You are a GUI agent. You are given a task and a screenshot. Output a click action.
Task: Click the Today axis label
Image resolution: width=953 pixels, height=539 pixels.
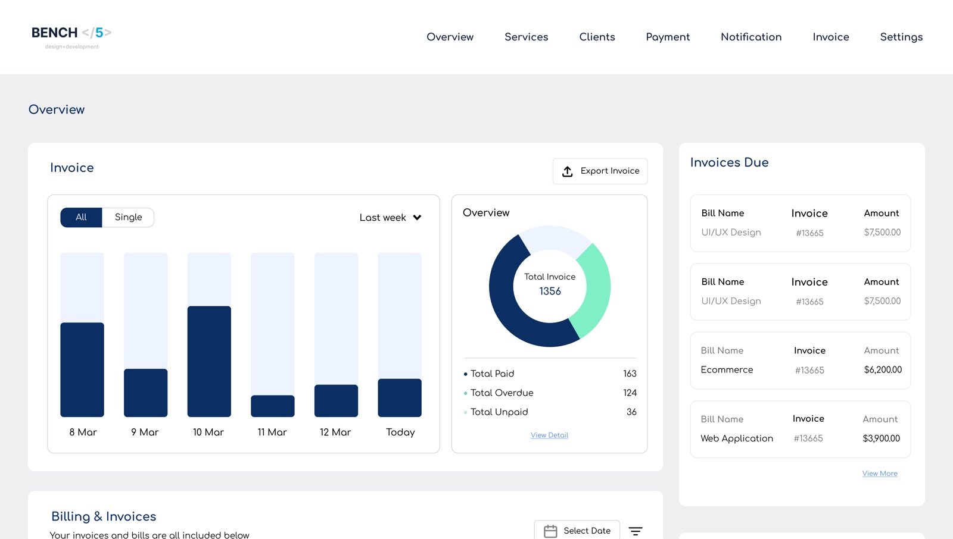[x=400, y=433]
